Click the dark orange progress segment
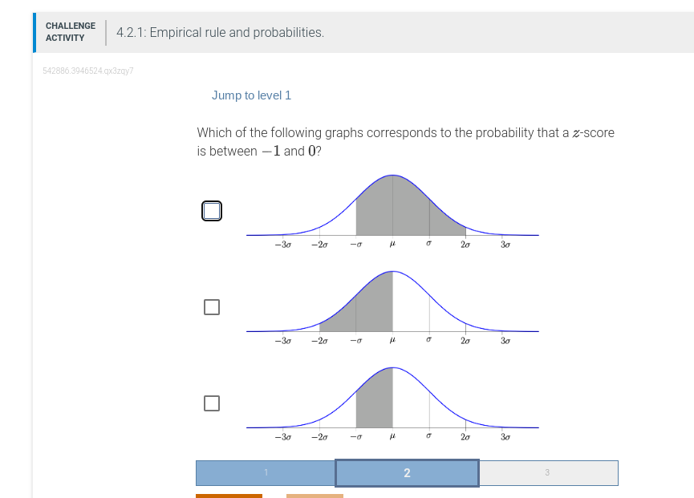 coord(229,496)
